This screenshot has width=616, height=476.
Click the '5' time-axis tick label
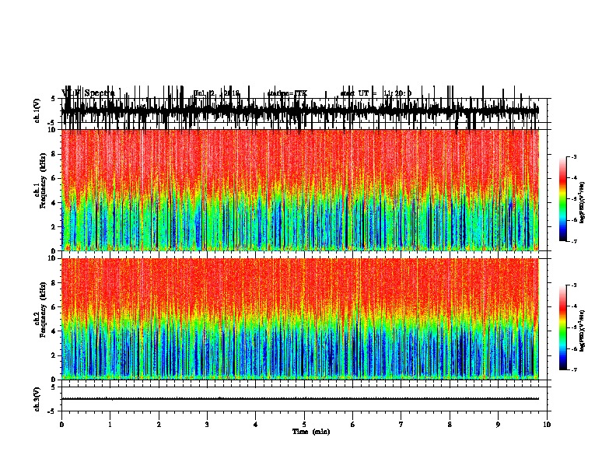pyautogui.click(x=304, y=425)
